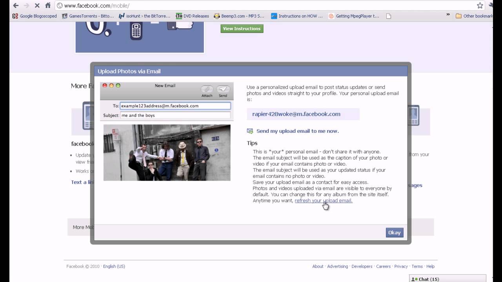Click 'Send my upload email to me now'

coord(298,131)
